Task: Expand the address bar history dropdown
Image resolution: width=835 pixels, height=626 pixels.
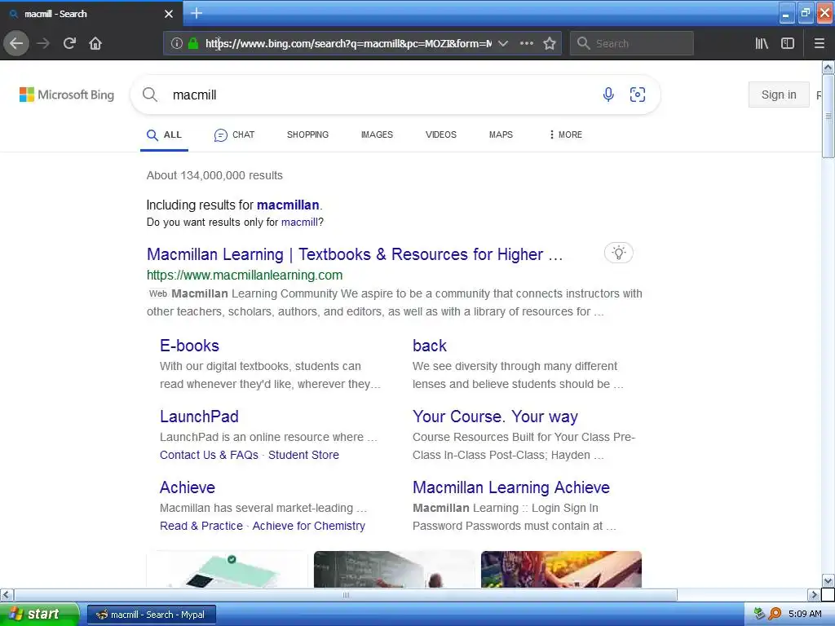Action: 502,43
